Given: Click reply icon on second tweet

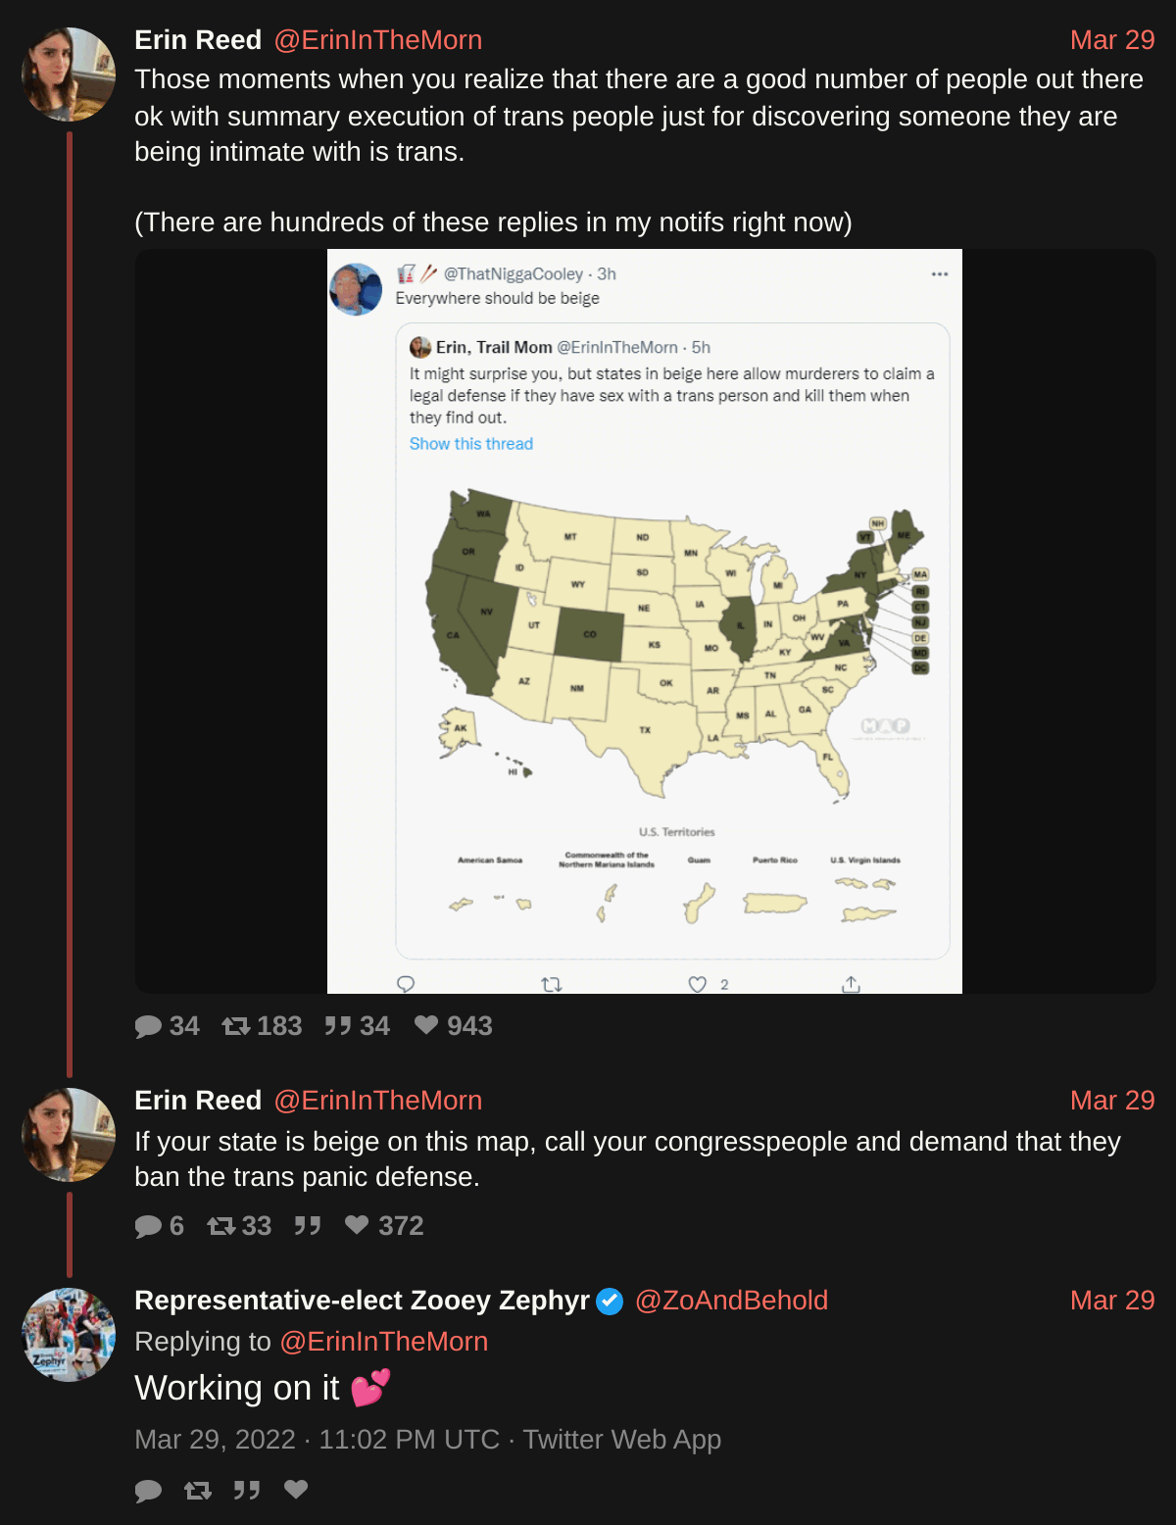Looking at the screenshot, I should 148,1226.
